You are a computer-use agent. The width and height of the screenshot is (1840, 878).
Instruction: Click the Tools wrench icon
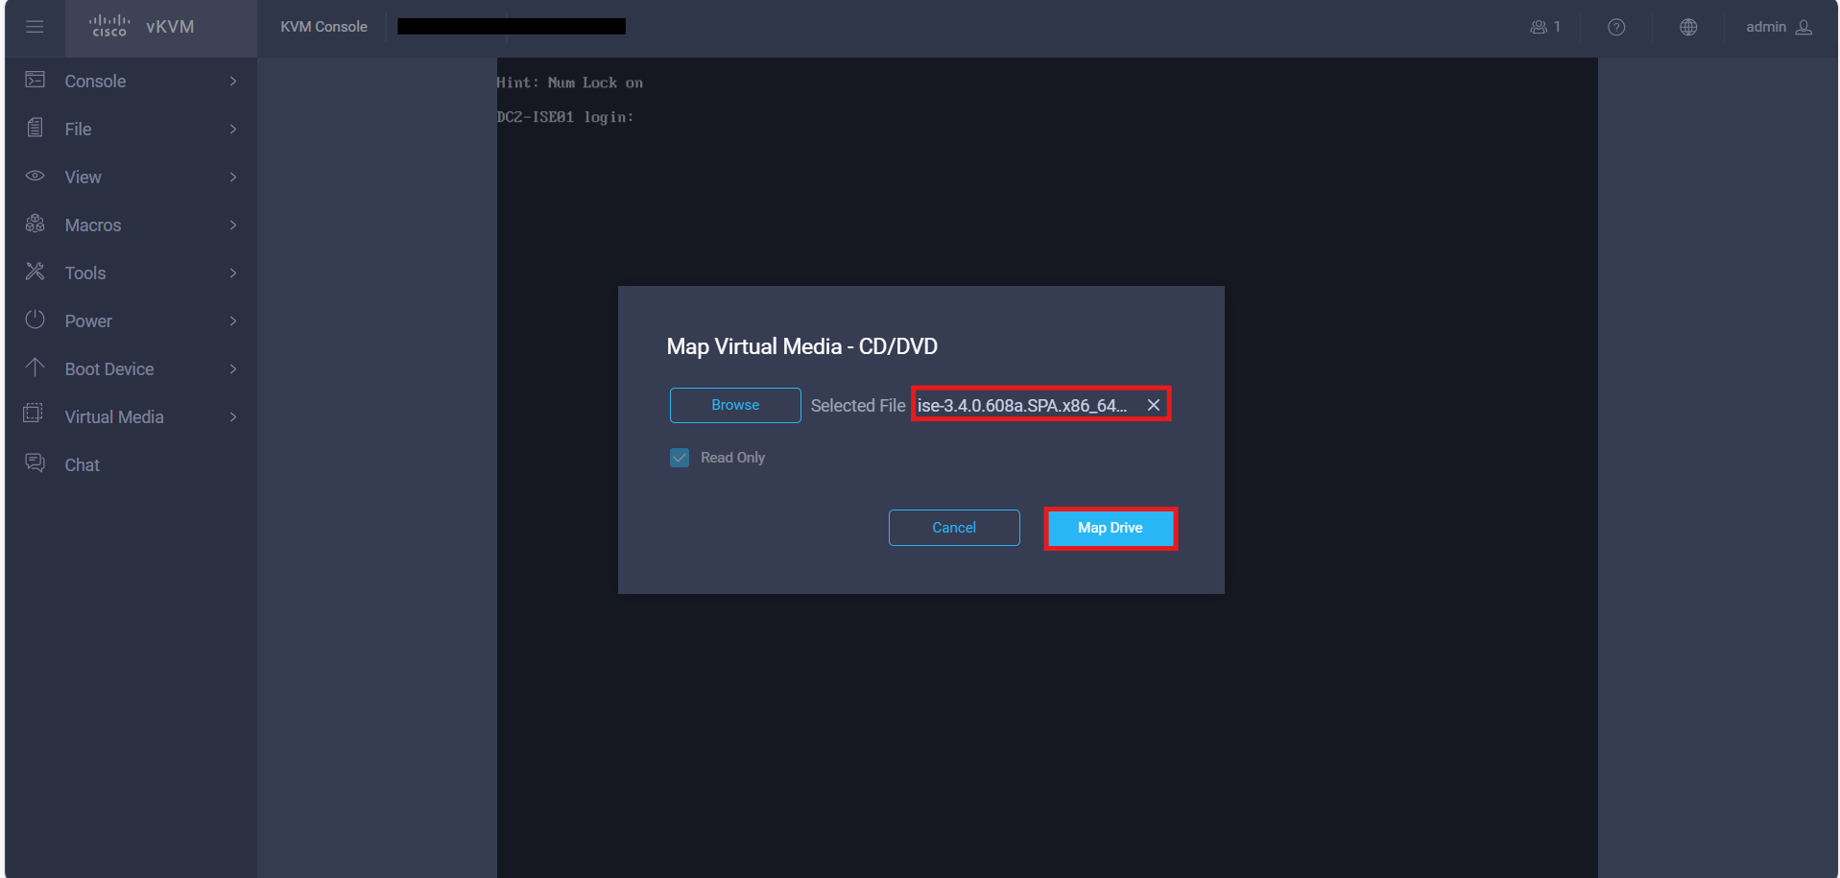(x=36, y=273)
